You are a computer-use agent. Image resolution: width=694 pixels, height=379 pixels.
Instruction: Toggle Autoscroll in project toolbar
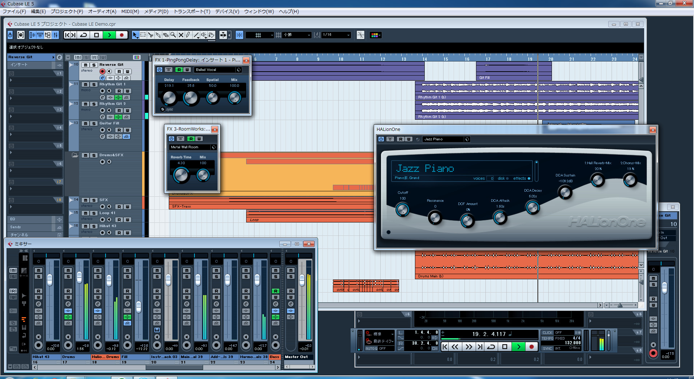[x=223, y=35]
